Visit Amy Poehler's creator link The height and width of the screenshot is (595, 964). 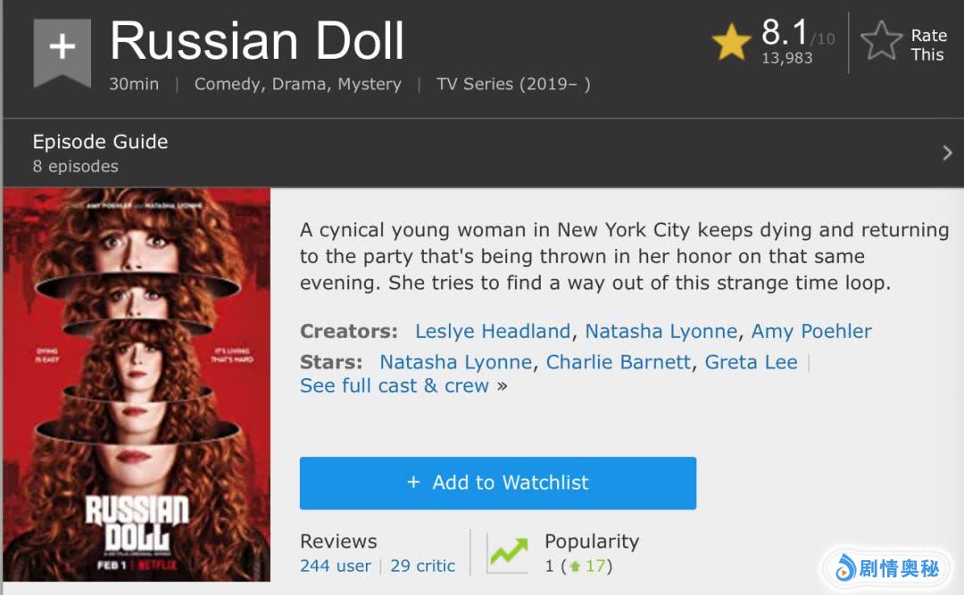click(811, 331)
